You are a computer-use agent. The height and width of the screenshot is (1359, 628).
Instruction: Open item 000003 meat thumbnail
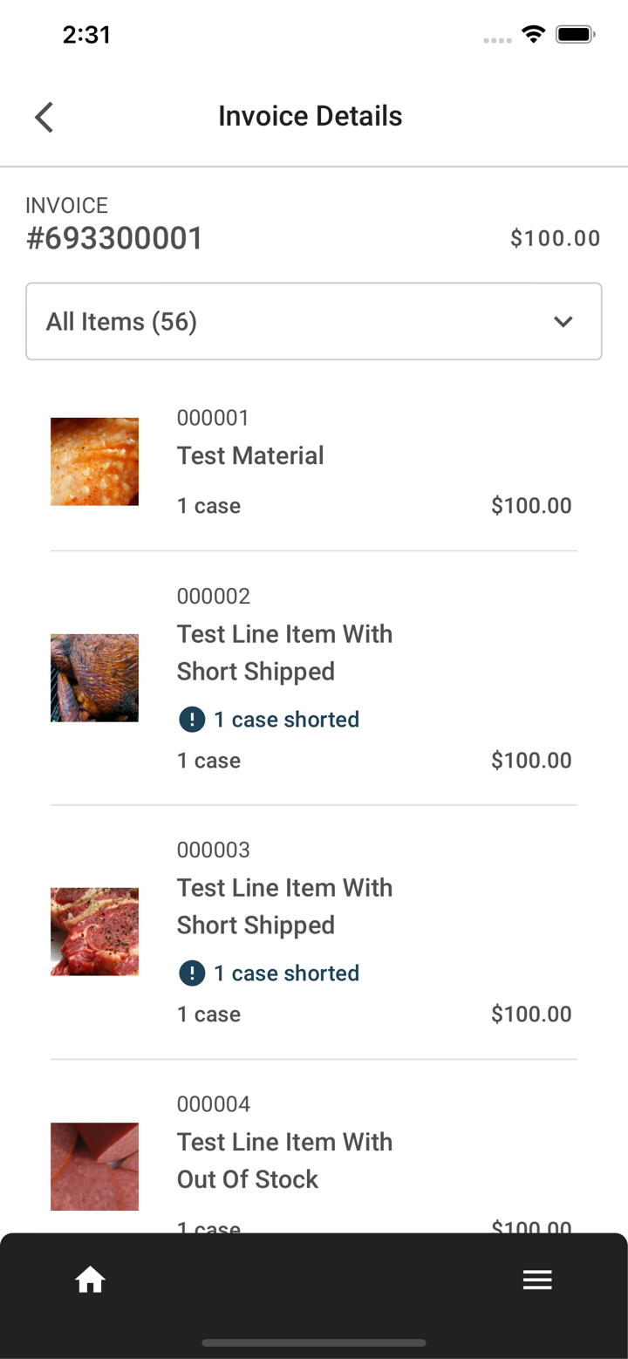pos(94,932)
